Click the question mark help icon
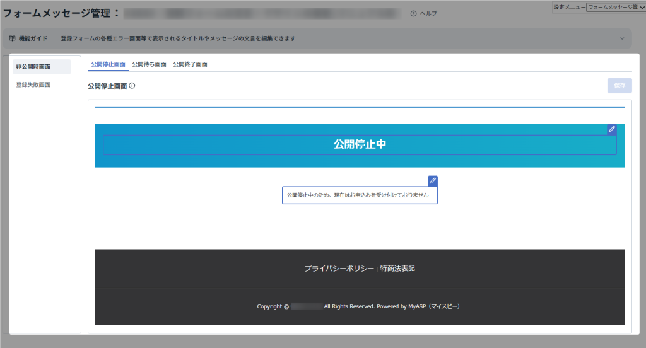 point(413,13)
